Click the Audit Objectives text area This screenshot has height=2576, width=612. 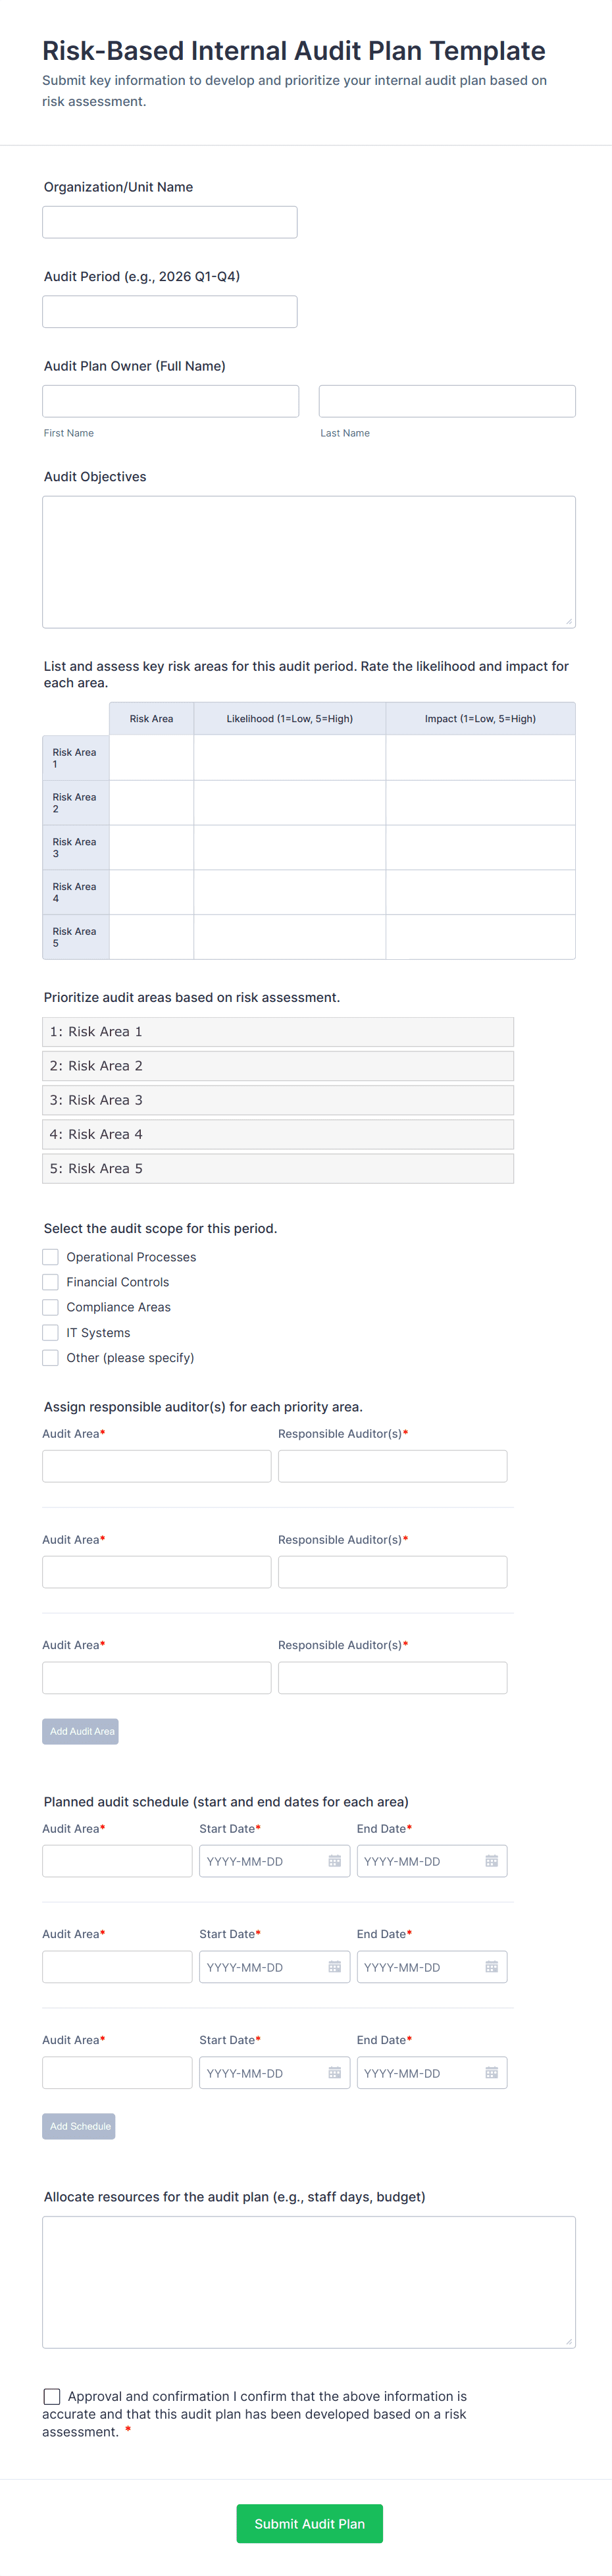(309, 562)
